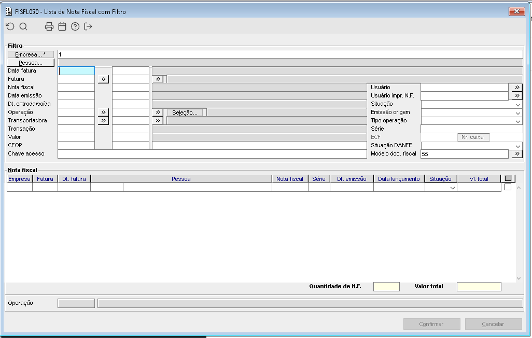
Task: Open lookup arrow for Usuário impr. N.F.
Action: click(x=517, y=96)
